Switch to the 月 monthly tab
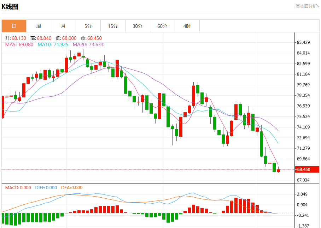Image resolution: width=321 pixels, height=228 pixels. point(64,26)
